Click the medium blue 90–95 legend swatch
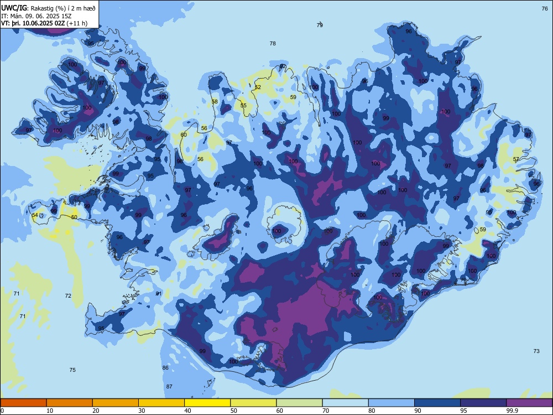The width and height of the screenshot is (553, 415). coord(437,403)
